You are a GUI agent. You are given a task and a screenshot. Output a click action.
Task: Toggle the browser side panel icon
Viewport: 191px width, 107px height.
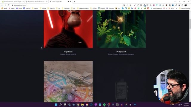(x=182, y=5)
